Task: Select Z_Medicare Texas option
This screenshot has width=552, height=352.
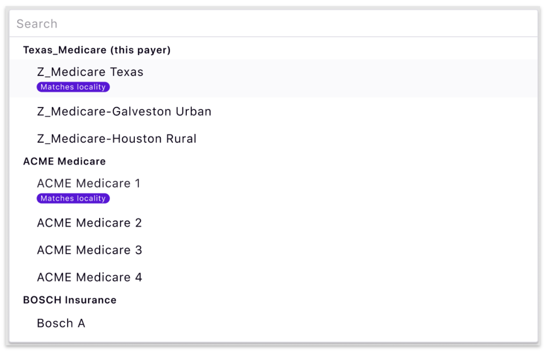Action: point(273,78)
